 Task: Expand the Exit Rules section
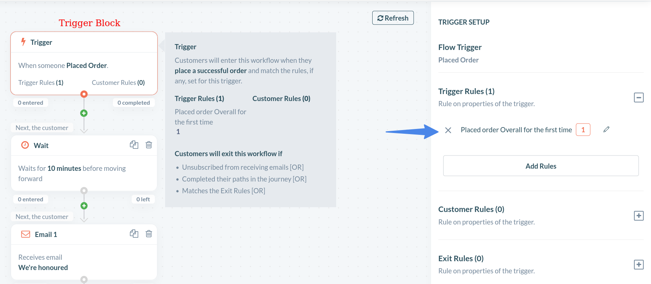[638, 265]
